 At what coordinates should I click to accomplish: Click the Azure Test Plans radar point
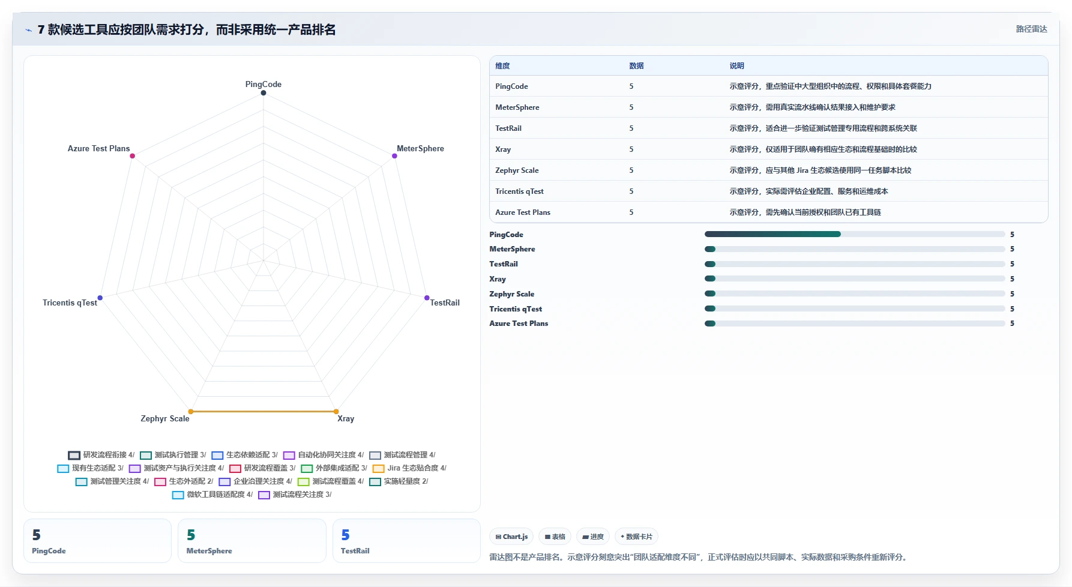point(133,156)
